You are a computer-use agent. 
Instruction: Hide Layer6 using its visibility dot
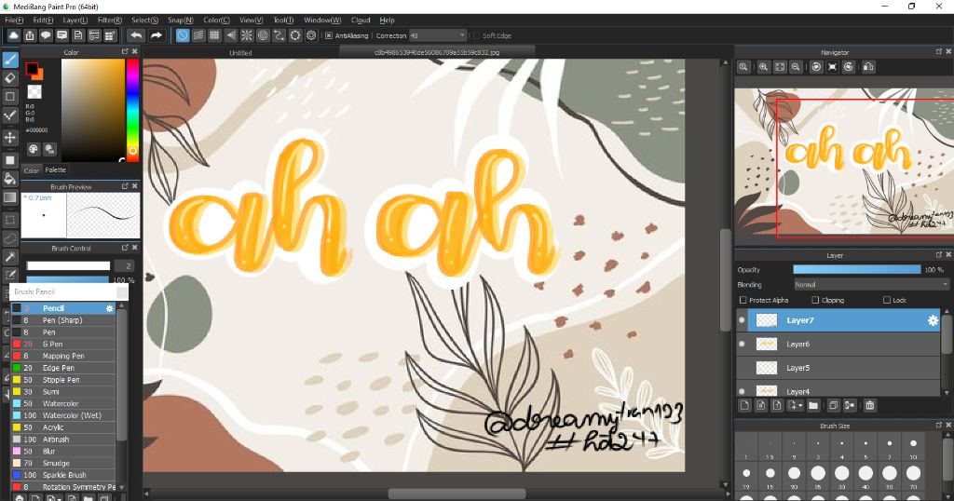pyautogui.click(x=742, y=345)
